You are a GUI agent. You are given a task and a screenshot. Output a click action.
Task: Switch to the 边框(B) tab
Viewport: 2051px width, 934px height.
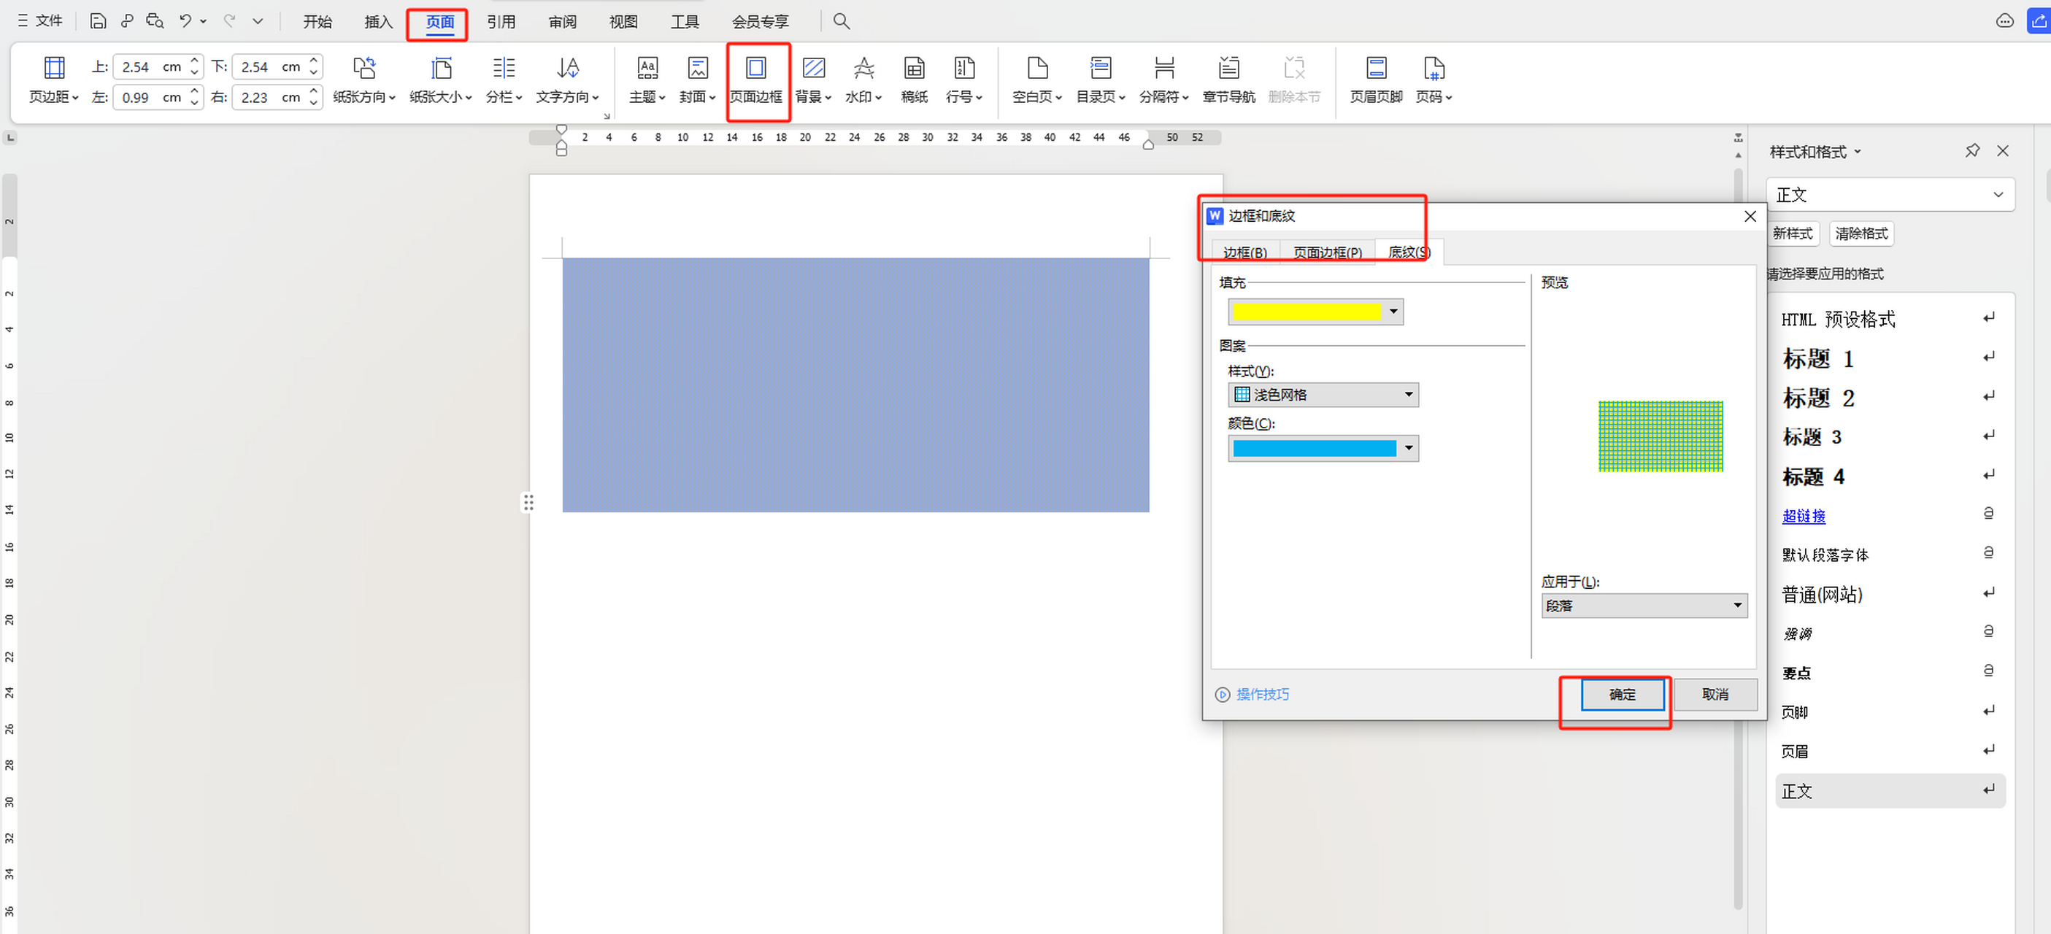1244,252
